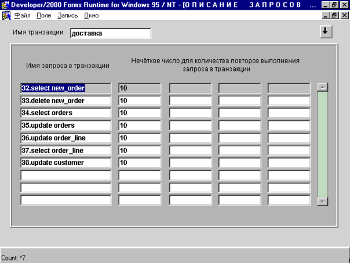Select the 37.select order_line field
Viewport: 350px width, 263px height.
pyautogui.click(x=66, y=150)
